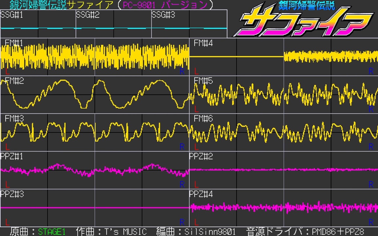Select the STAGE1 track label

tap(52, 232)
